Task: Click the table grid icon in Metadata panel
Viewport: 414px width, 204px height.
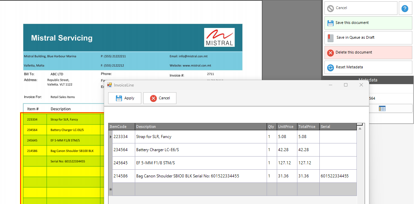Action: 382,108
